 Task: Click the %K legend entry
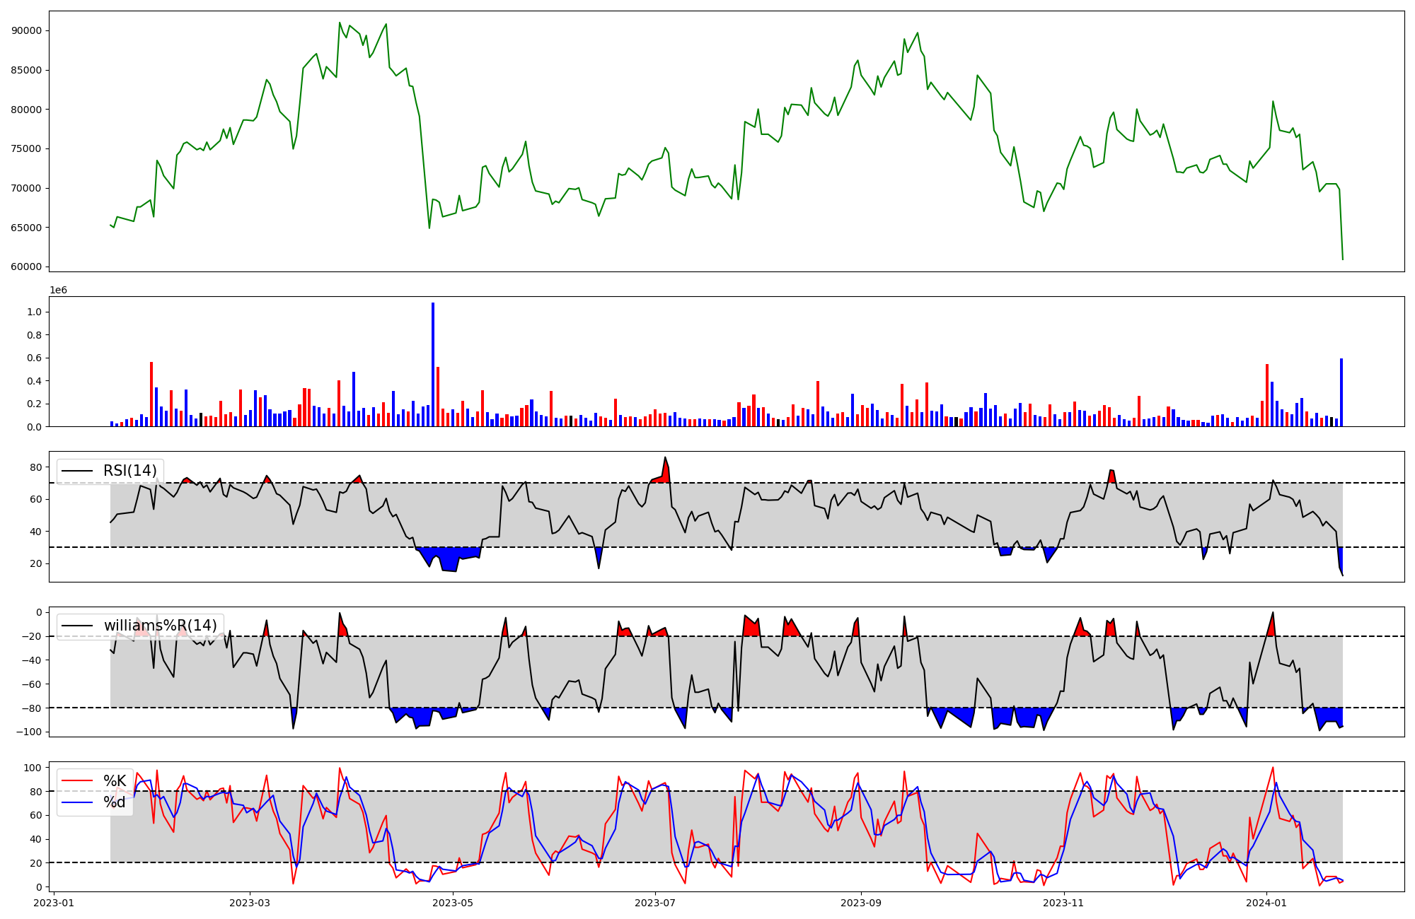(115, 781)
